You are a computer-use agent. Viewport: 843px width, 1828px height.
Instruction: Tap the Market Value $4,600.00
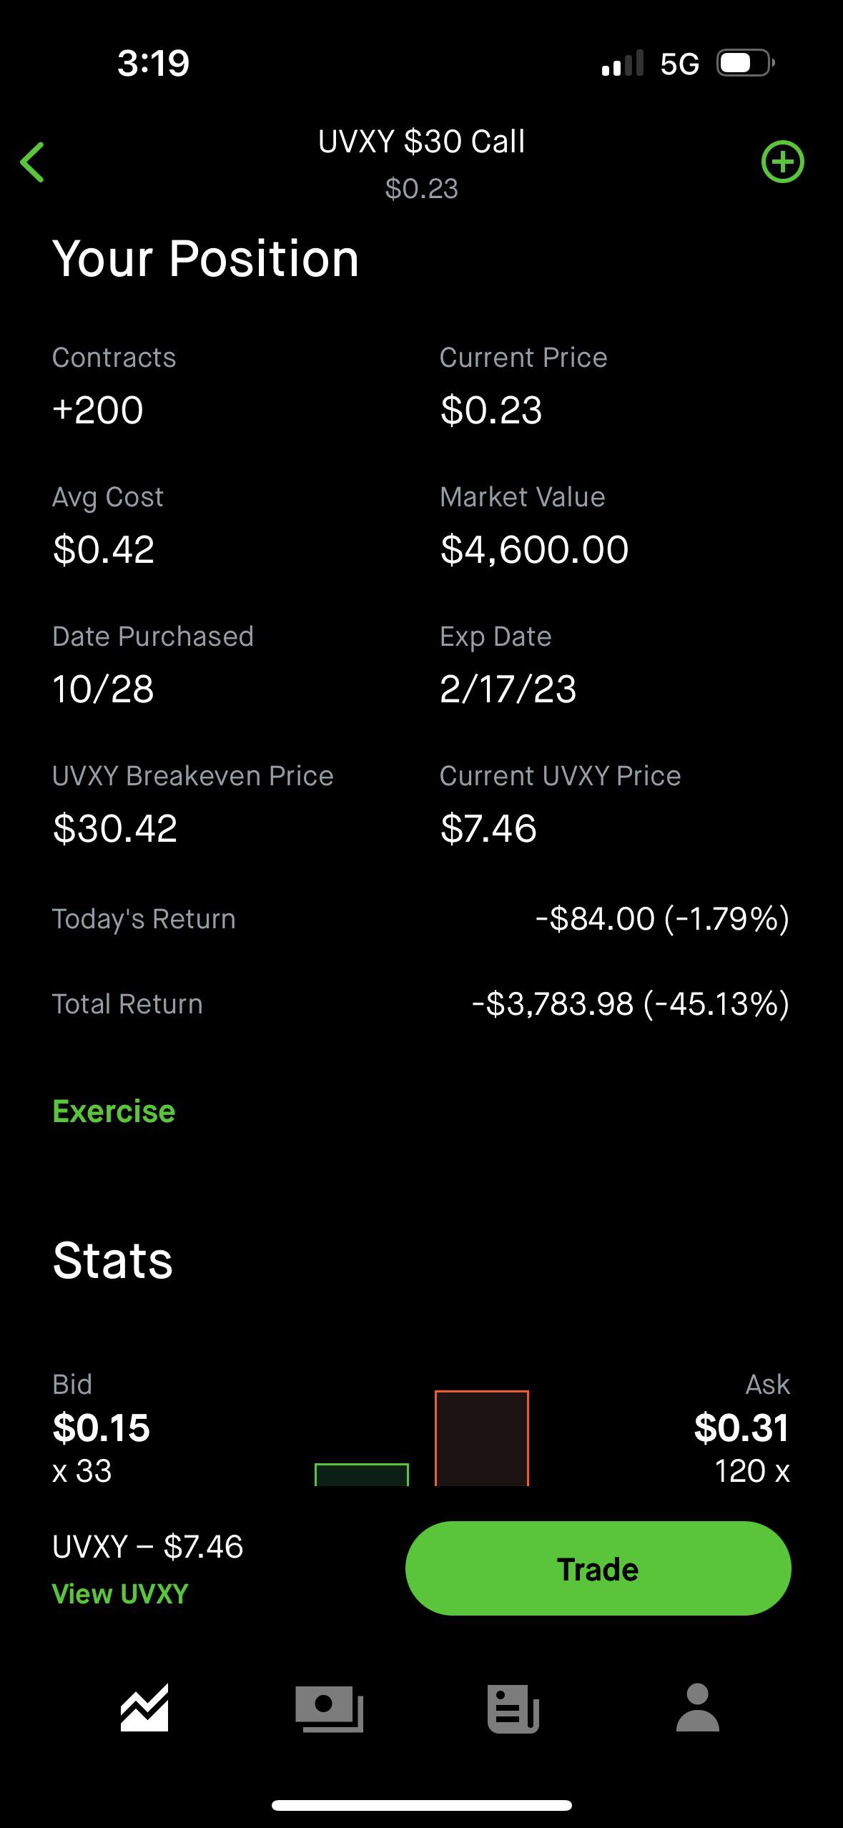[534, 549]
